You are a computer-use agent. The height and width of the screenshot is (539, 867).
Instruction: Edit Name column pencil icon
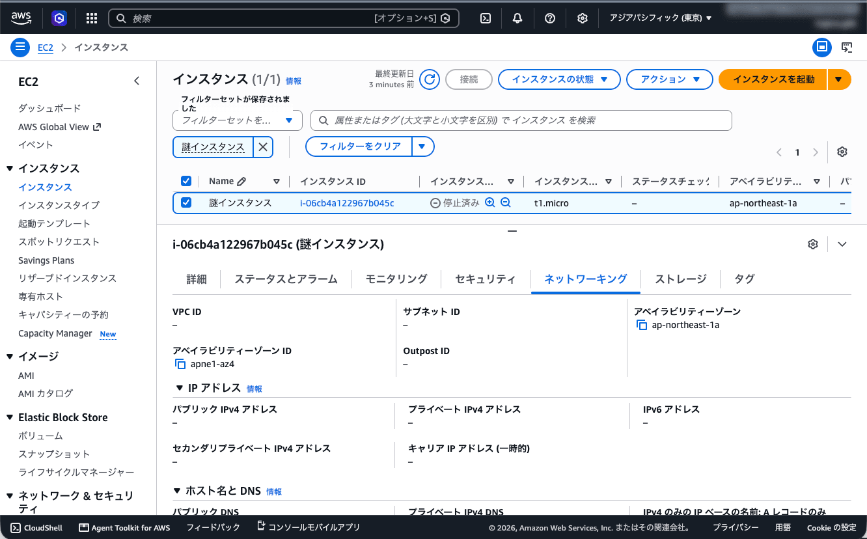tap(241, 182)
